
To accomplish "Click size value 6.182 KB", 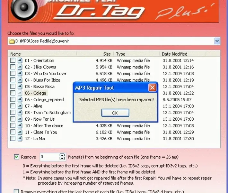I will (x=104, y=132).
